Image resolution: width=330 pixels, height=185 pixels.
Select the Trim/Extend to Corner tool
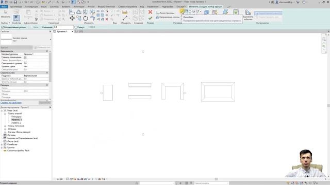coord(92,18)
